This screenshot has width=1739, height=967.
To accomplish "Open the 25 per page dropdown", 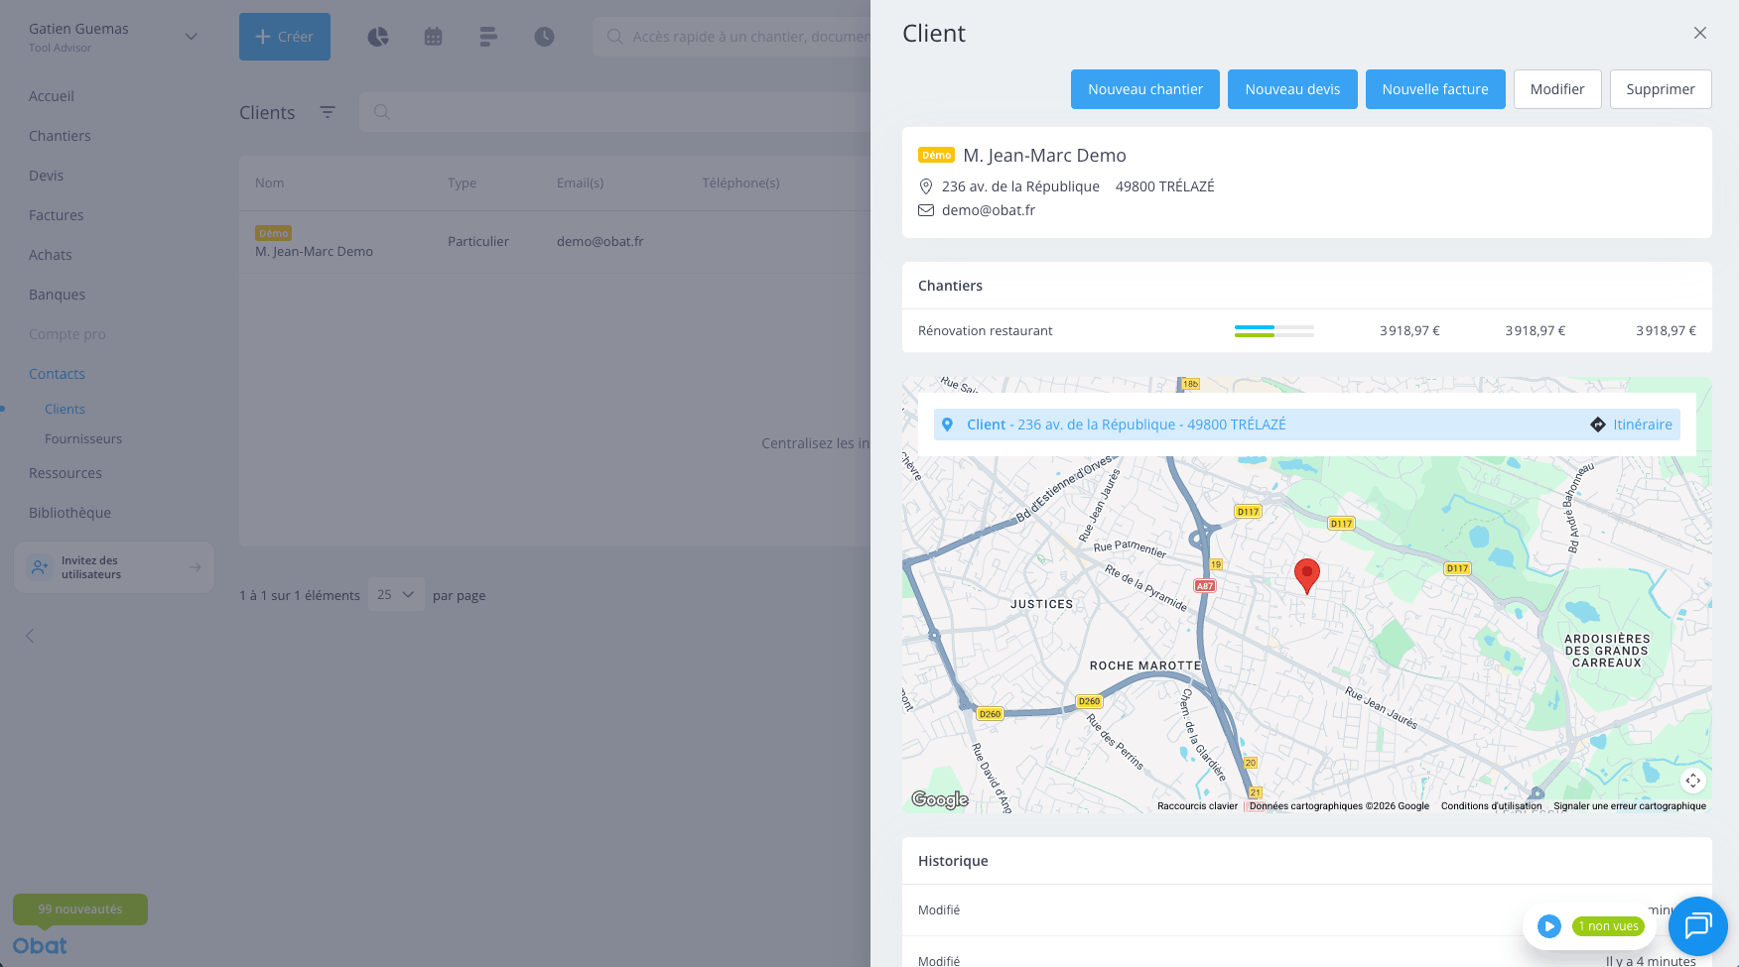I will [x=396, y=595].
